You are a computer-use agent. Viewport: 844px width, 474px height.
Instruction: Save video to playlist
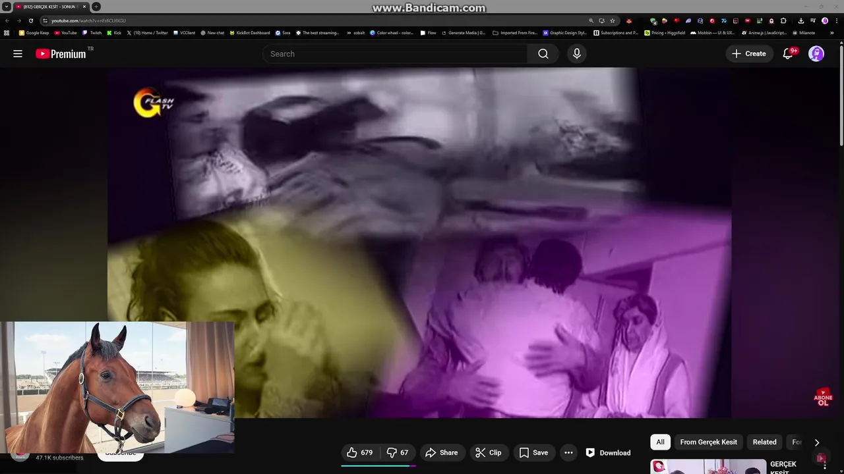point(533,452)
